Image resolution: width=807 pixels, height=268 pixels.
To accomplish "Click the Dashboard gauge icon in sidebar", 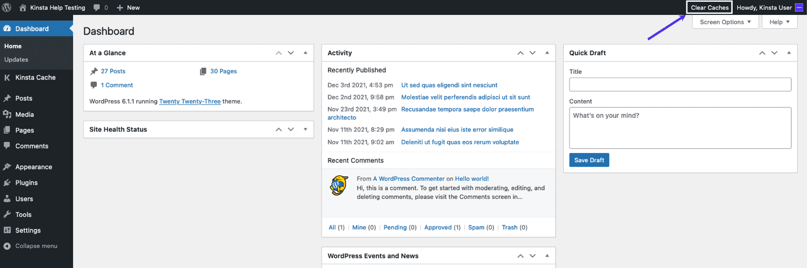I will pos(7,29).
